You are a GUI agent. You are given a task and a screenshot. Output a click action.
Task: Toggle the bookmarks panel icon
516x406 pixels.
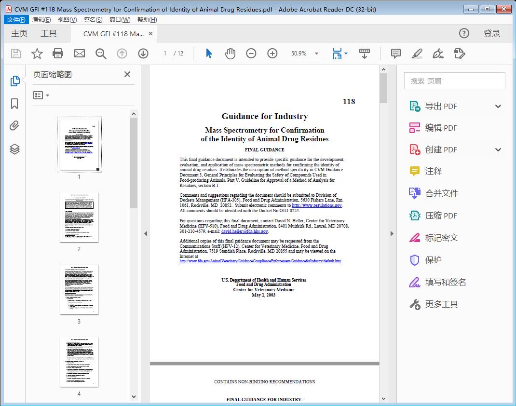click(14, 104)
